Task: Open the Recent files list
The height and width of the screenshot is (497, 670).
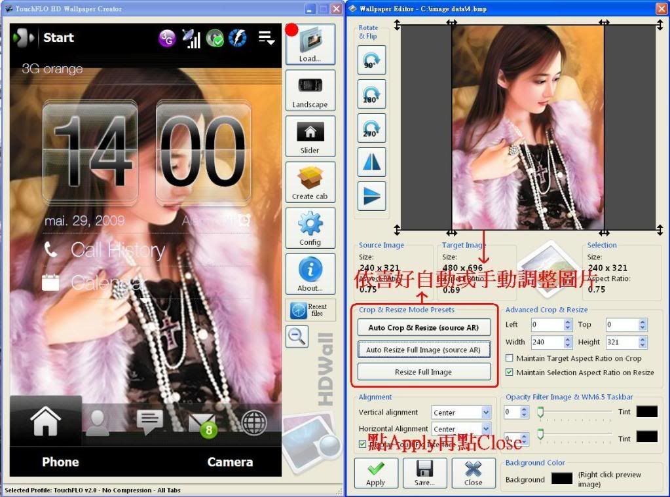Action: pyautogui.click(x=310, y=309)
